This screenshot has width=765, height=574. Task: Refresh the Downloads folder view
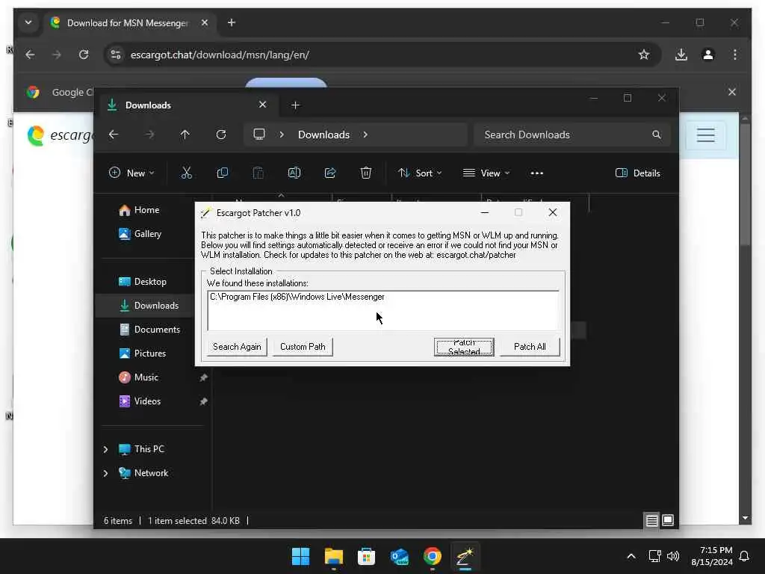click(221, 135)
